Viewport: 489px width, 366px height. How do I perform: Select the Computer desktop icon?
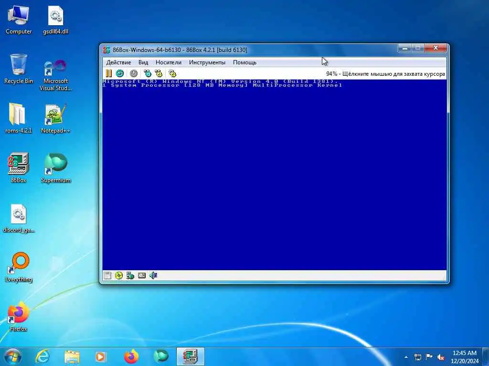(x=19, y=20)
